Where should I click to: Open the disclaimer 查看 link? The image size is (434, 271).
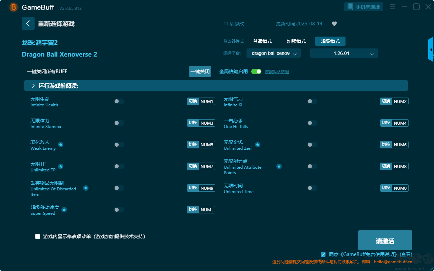click(x=406, y=254)
